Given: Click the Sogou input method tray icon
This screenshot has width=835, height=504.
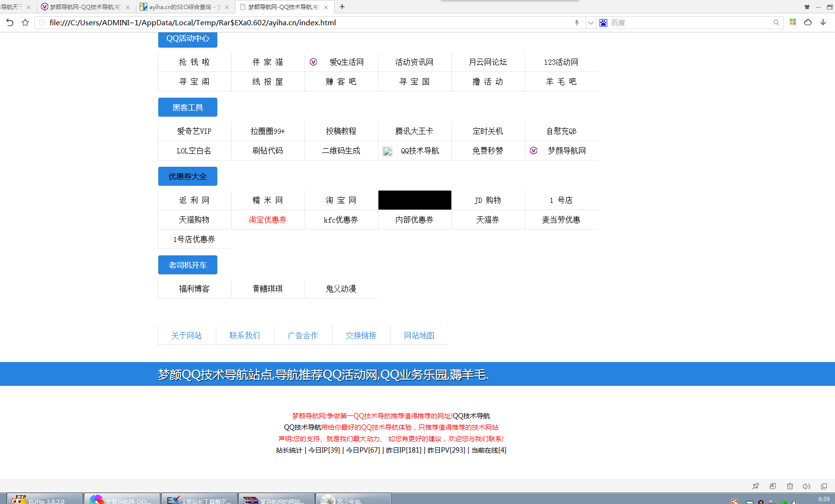Looking at the screenshot, I should 734,502.
